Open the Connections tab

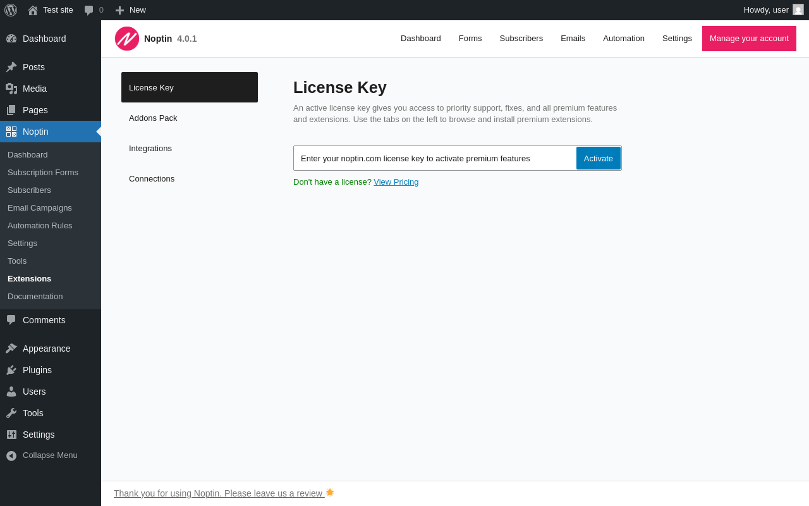(x=152, y=178)
